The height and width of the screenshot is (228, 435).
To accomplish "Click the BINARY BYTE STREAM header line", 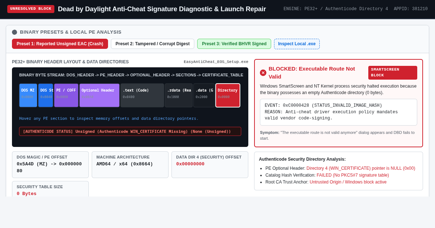I will pyautogui.click(x=131, y=75).
